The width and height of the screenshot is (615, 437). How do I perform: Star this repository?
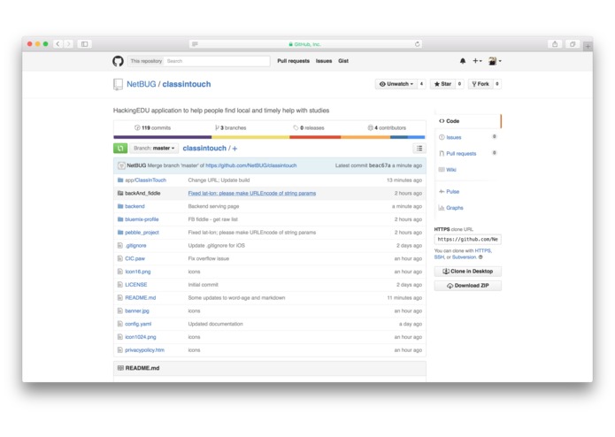[442, 84]
